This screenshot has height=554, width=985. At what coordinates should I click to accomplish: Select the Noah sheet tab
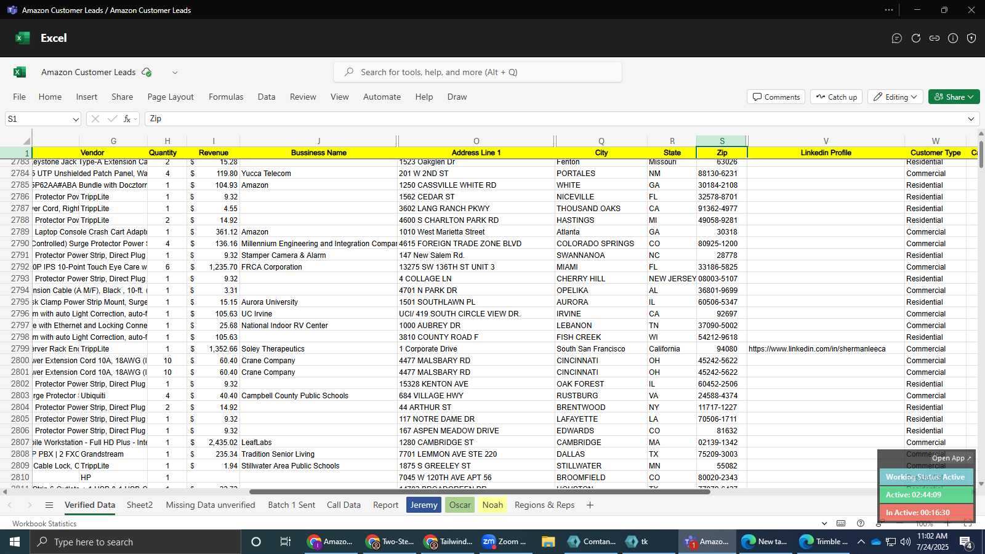coord(492,505)
